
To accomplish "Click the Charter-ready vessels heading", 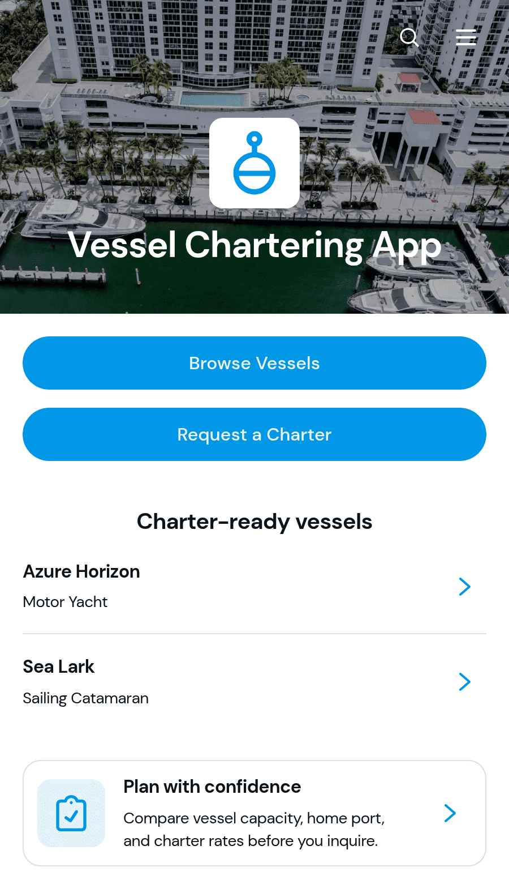I will (255, 522).
